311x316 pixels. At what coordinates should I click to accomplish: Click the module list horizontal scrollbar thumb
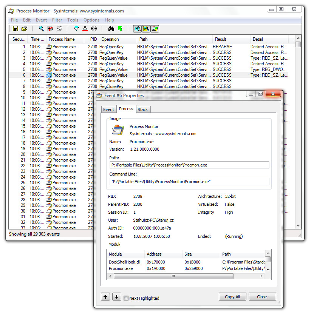(173, 276)
